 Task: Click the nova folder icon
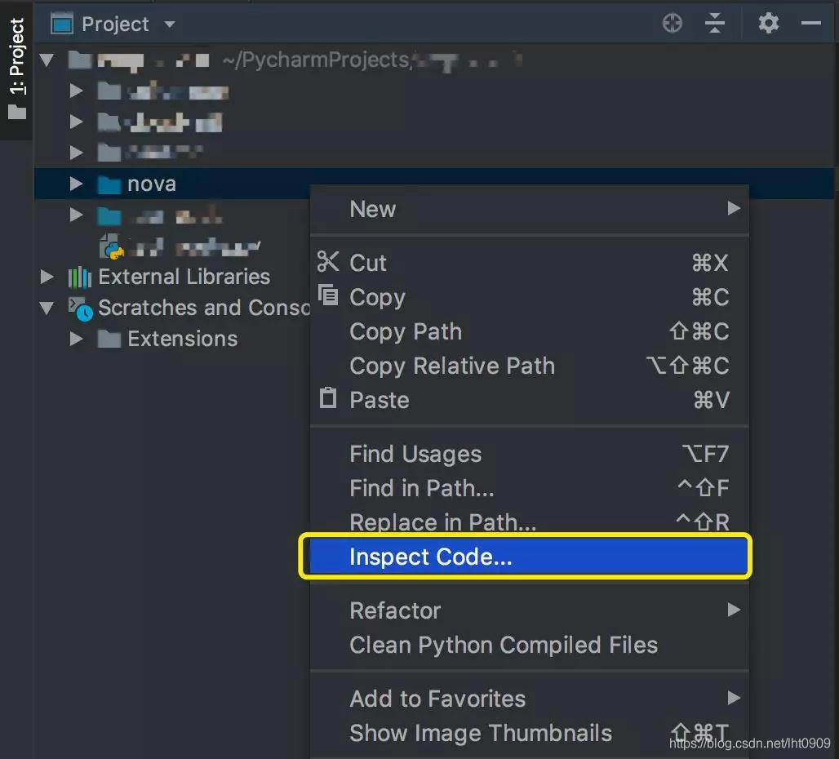click(109, 184)
